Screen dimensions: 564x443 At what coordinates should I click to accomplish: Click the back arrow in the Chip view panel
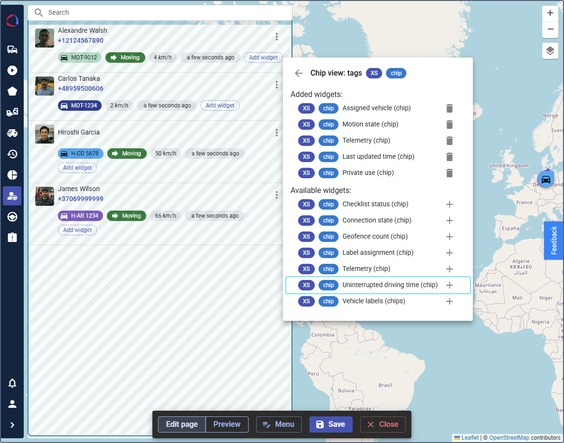[298, 73]
